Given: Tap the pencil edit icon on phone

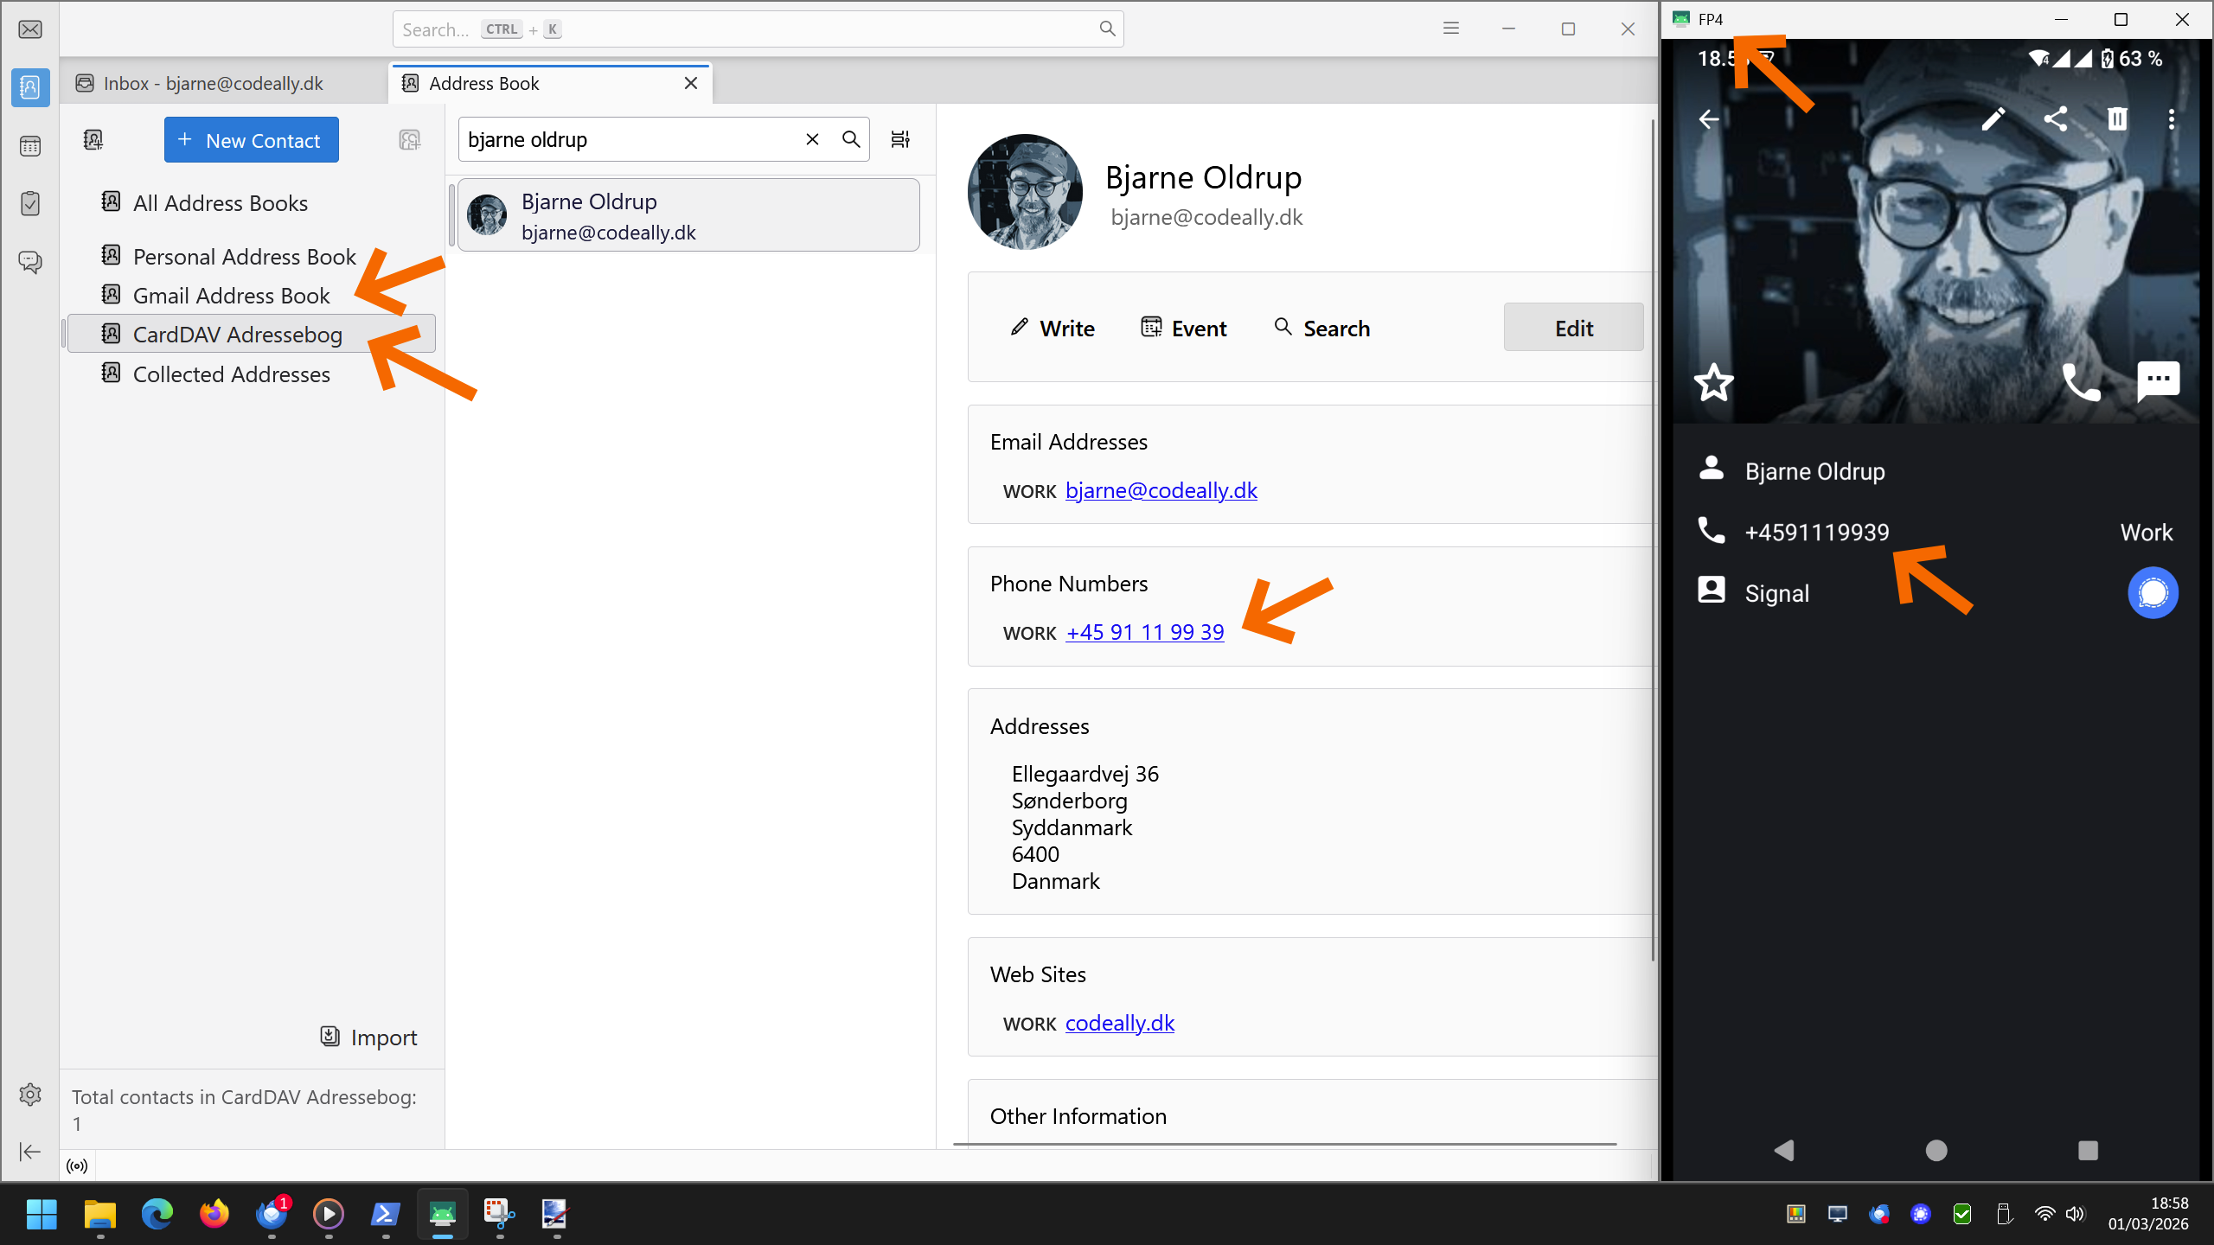Looking at the screenshot, I should click(1993, 119).
